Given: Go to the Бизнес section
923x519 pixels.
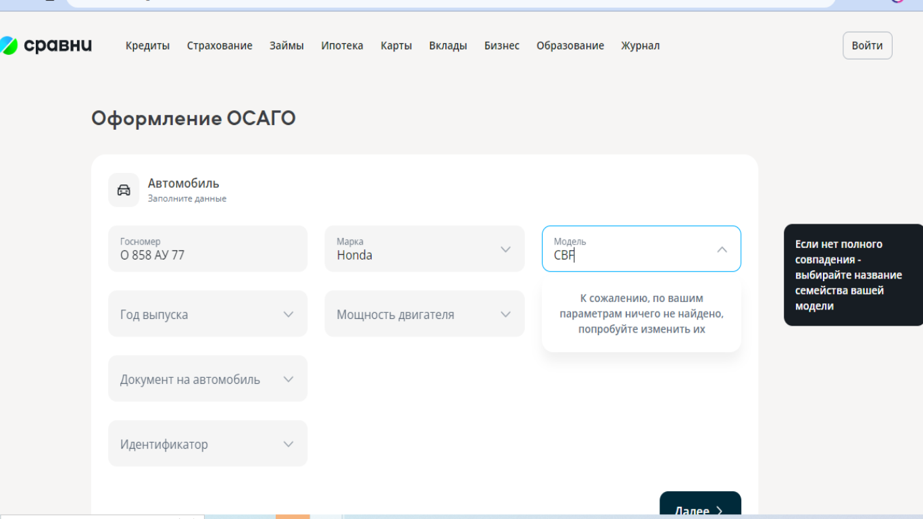Looking at the screenshot, I should pyautogui.click(x=502, y=46).
